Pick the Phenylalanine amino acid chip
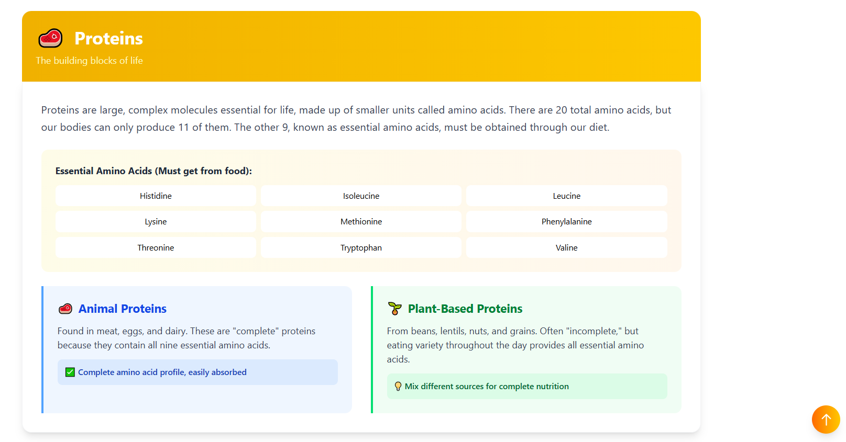Image resolution: width=846 pixels, height=442 pixels. click(x=566, y=222)
